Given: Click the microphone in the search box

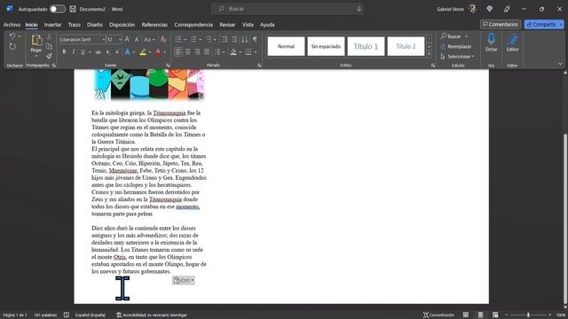Looking at the screenshot, I should click(x=359, y=9).
